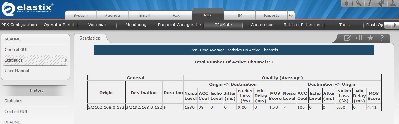Click the MOS score value 4.41

pyautogui.click(x=374, y=107)
